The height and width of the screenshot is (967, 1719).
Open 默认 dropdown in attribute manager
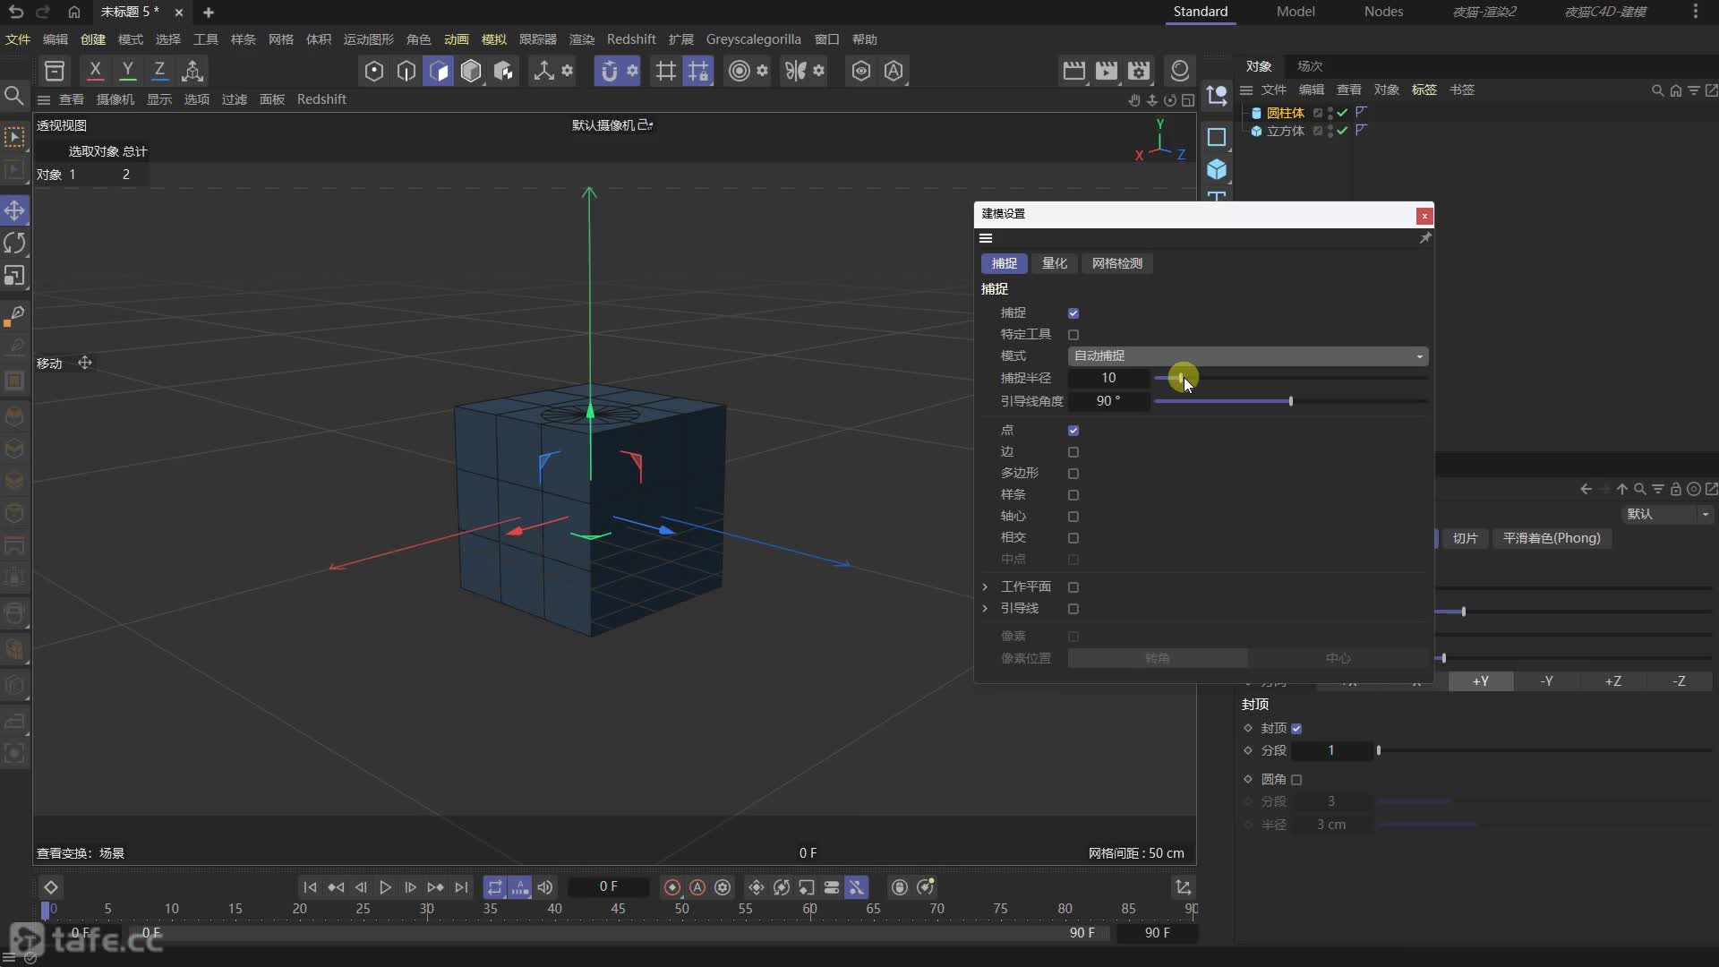[x=1667, y=514]
